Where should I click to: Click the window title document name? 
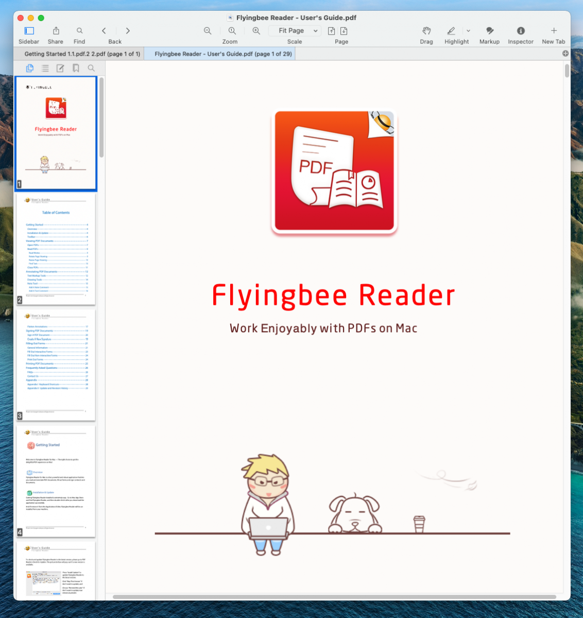click(x=296, y=18)
